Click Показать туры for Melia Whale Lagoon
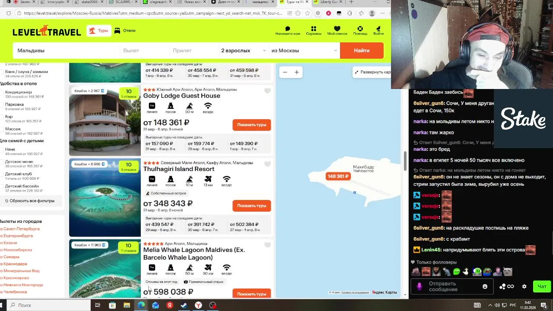This screenshot has height=311, width=553. pos(251,294)
